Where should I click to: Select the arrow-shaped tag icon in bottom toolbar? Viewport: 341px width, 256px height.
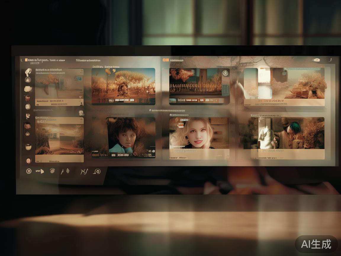tap(40, 171)
